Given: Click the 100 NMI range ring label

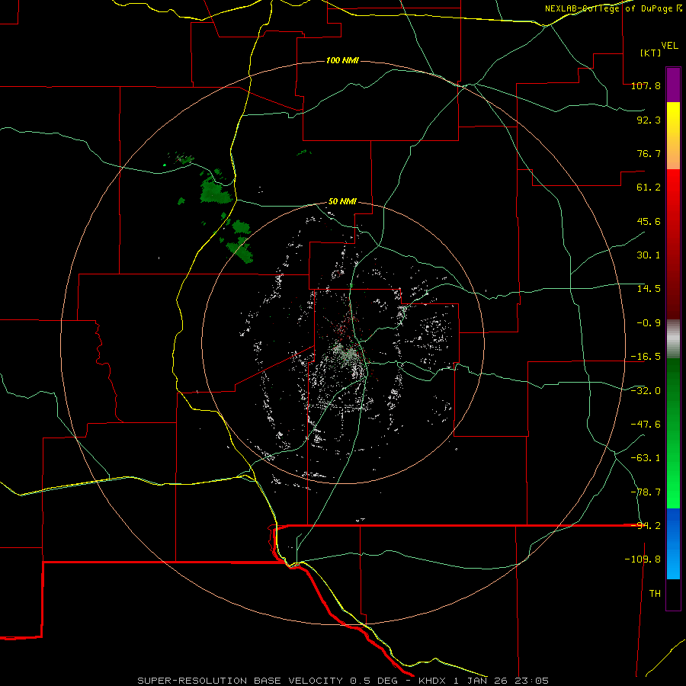Looking at the screenshot, I should (342, 60).
